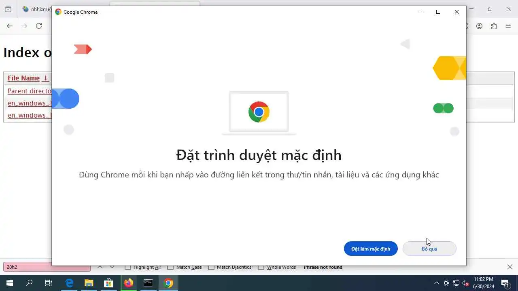Viewport: 518px width, 291px height.
Task: Click the 'Phrase not found' status text
Action: [x=323, y=267]
